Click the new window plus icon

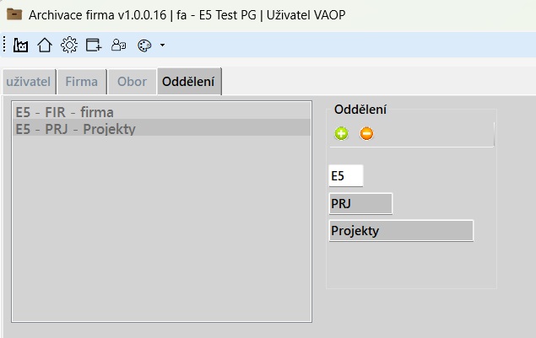(x=94, y=45)
